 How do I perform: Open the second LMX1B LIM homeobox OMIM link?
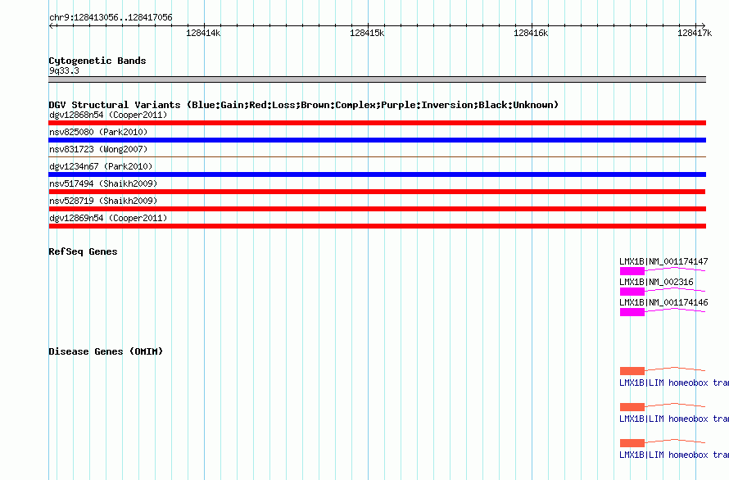[x=673, y=419]
